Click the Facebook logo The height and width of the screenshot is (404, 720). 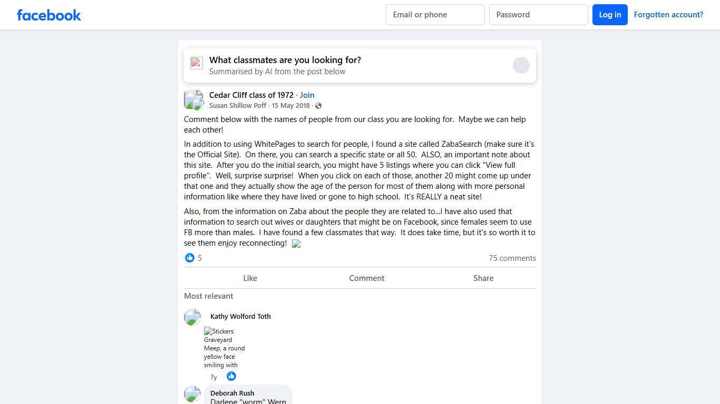pyautogui.click(x=49, y=15)
